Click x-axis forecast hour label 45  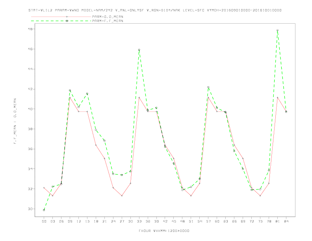pyautogui.click(x=174, y=221)
